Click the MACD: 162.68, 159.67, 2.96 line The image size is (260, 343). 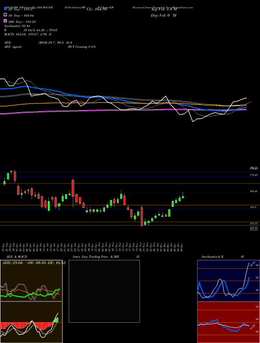tap(28, 34)
